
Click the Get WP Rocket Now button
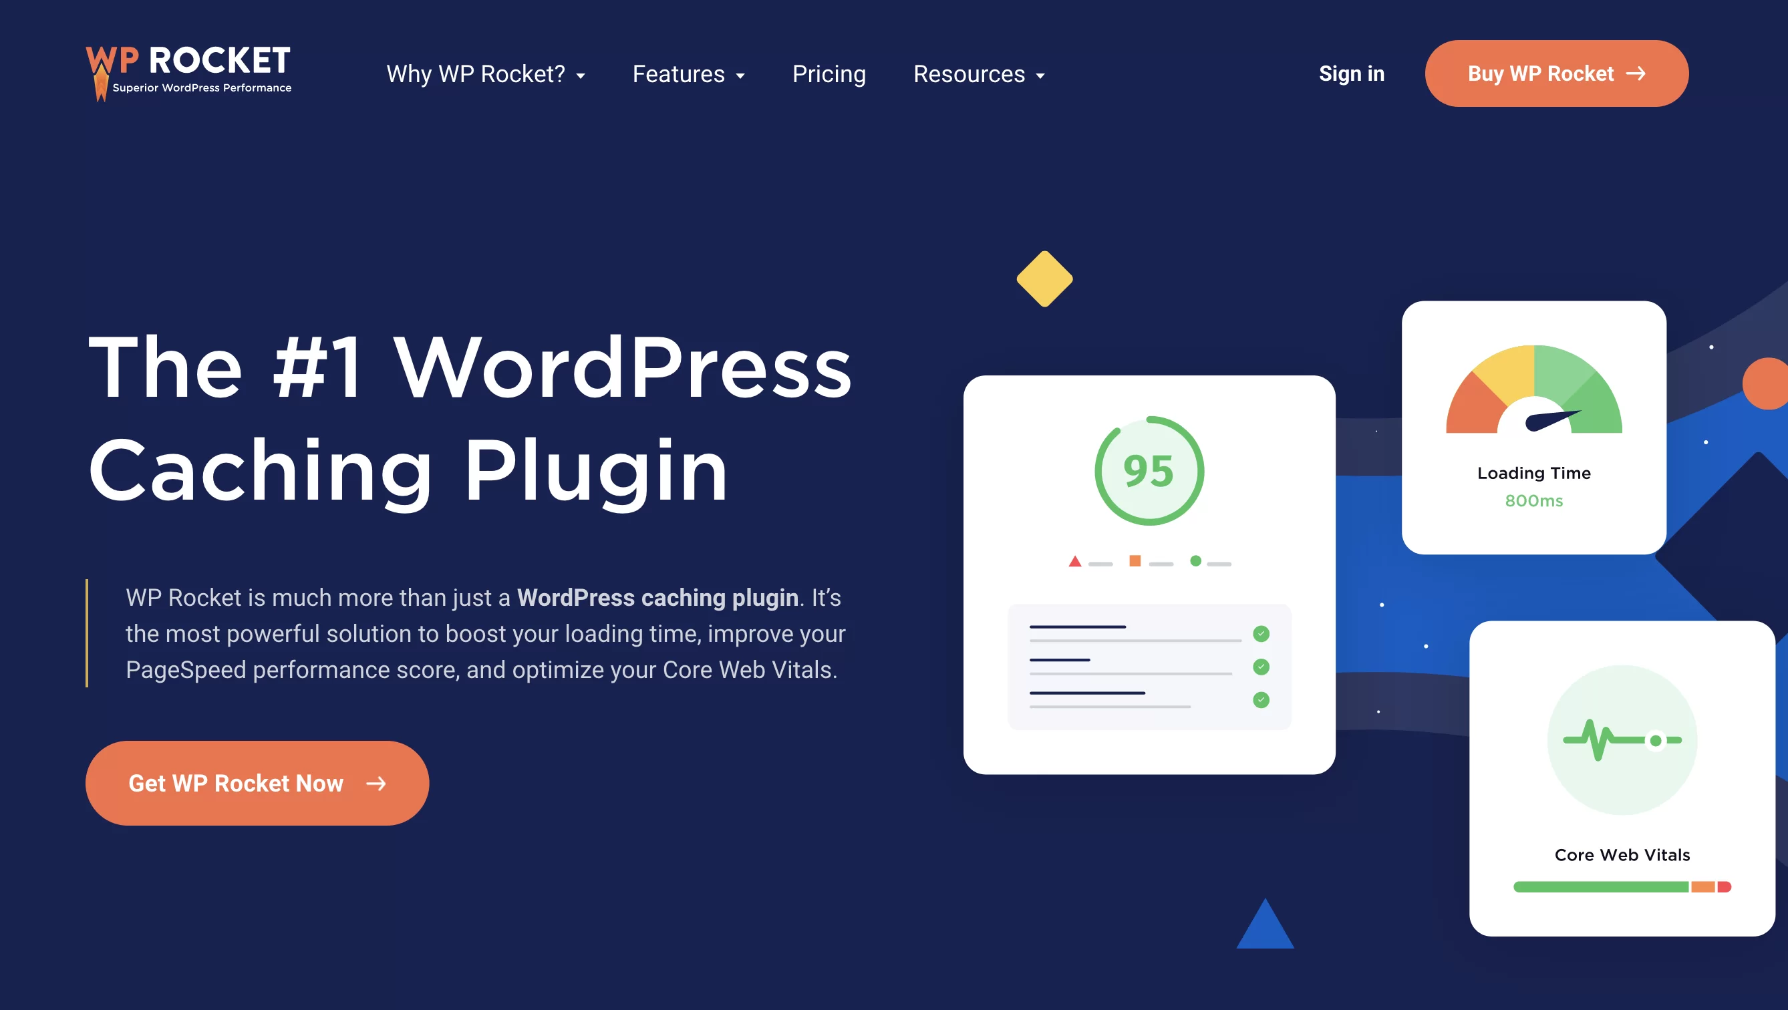pyautogui.click(x=257, y=782)
